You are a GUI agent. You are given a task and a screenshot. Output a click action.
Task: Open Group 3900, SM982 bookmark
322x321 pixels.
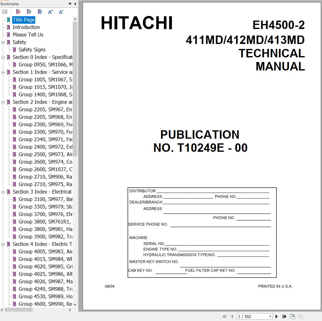[45, 237]
